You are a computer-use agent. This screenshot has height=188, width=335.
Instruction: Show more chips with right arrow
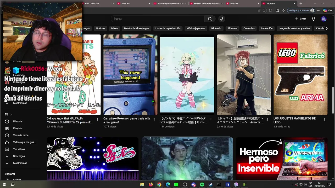click(x=327, y=28)
